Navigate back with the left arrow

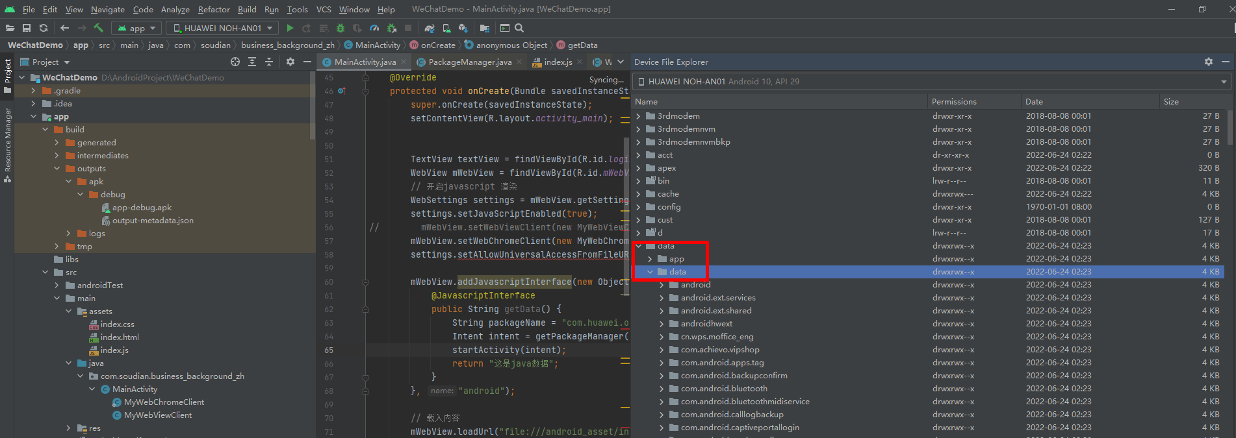(x=64, y=28)
